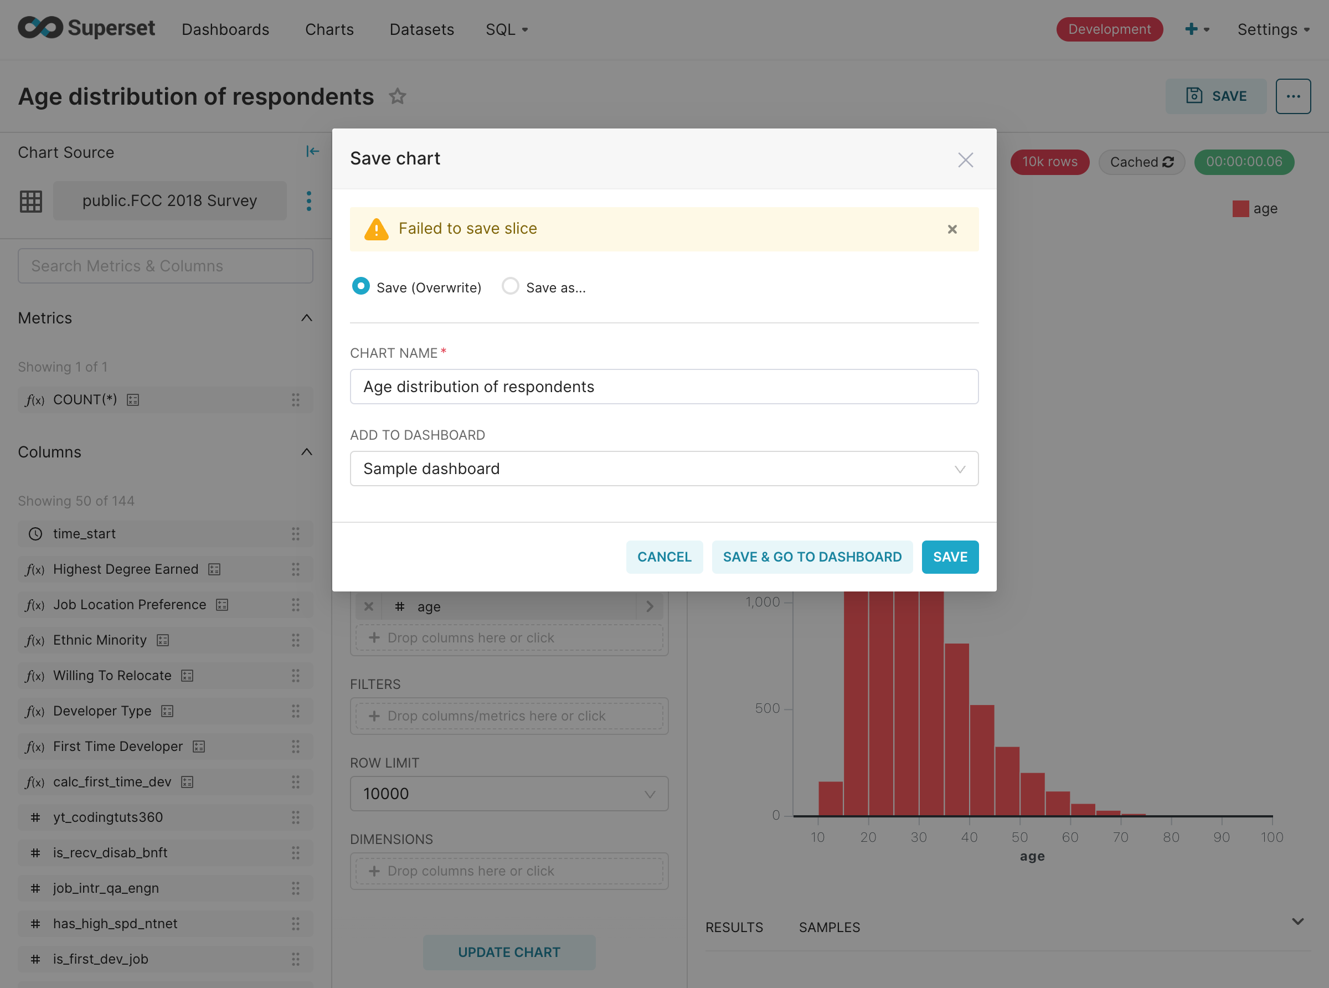Collapse the Metrics section
Image resolution: width=1329 pixels, height=988 pixels.
point(306,318)
